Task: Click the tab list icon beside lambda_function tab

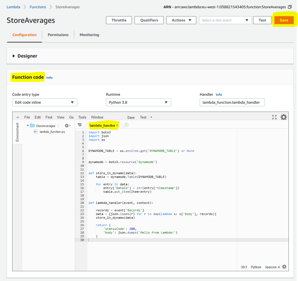Action: pyautogui.click(x=80, y=125)
